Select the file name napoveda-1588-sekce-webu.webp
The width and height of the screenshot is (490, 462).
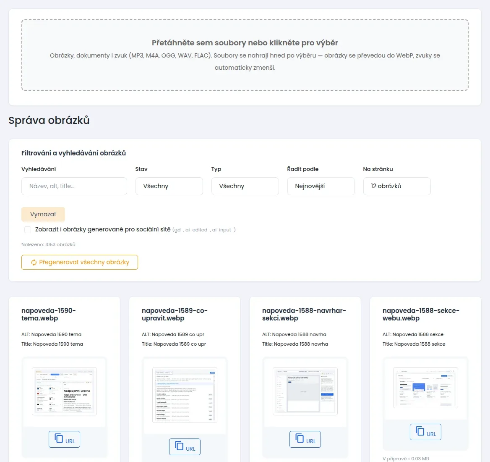coord(421,314)
